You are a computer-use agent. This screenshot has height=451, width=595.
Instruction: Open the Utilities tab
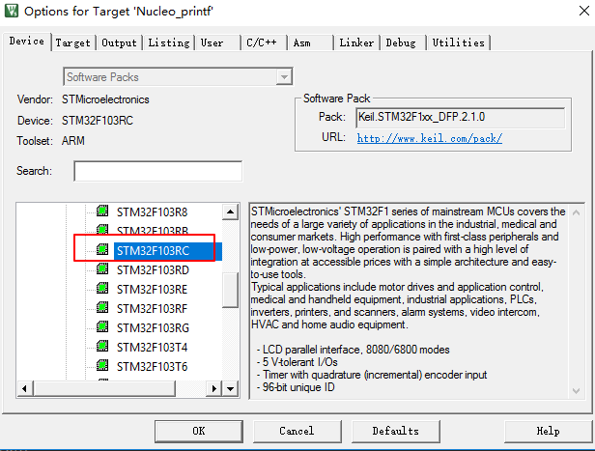(x=459, y=42)
